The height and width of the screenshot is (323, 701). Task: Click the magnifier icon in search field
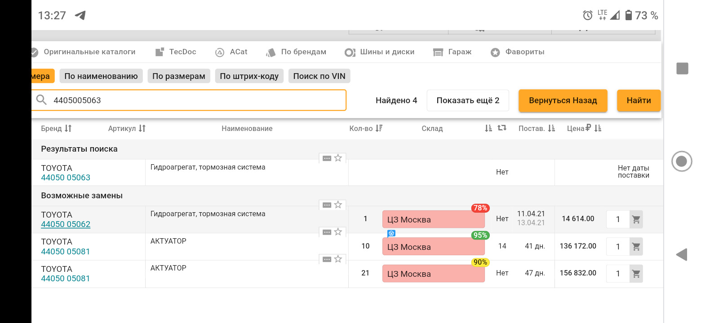(x=41, y=100)
